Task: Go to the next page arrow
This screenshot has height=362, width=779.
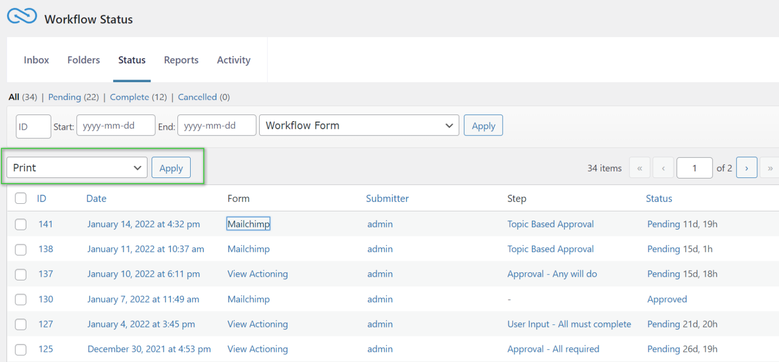Action: click(747, 167)
